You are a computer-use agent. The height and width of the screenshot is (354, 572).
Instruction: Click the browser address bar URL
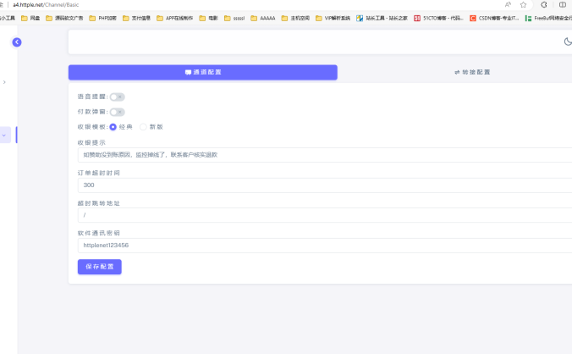click(x=46, y=5)
